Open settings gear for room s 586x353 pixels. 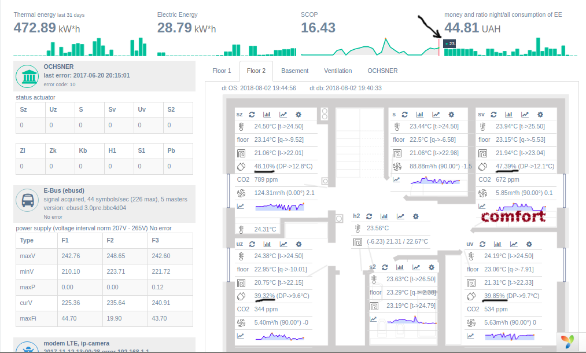click(x=451, y=115)
